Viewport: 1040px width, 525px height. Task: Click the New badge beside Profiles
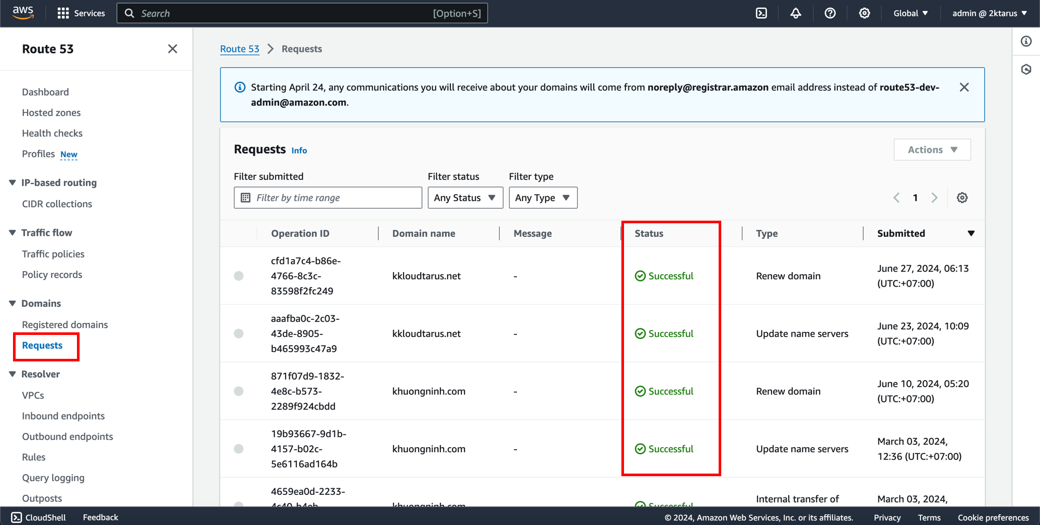coord(69,154)
